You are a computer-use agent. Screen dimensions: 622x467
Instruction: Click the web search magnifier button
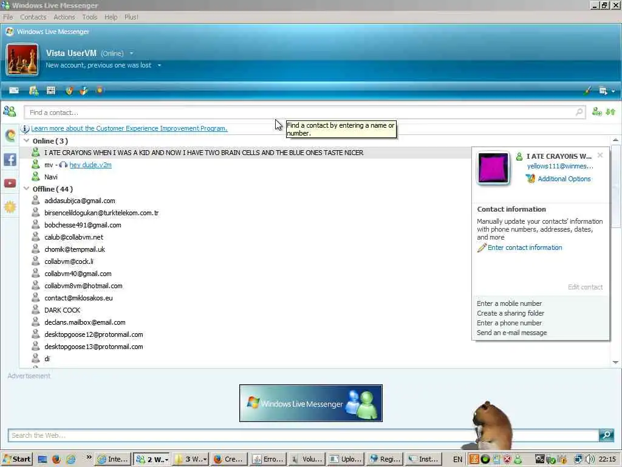tap(607, 435)
